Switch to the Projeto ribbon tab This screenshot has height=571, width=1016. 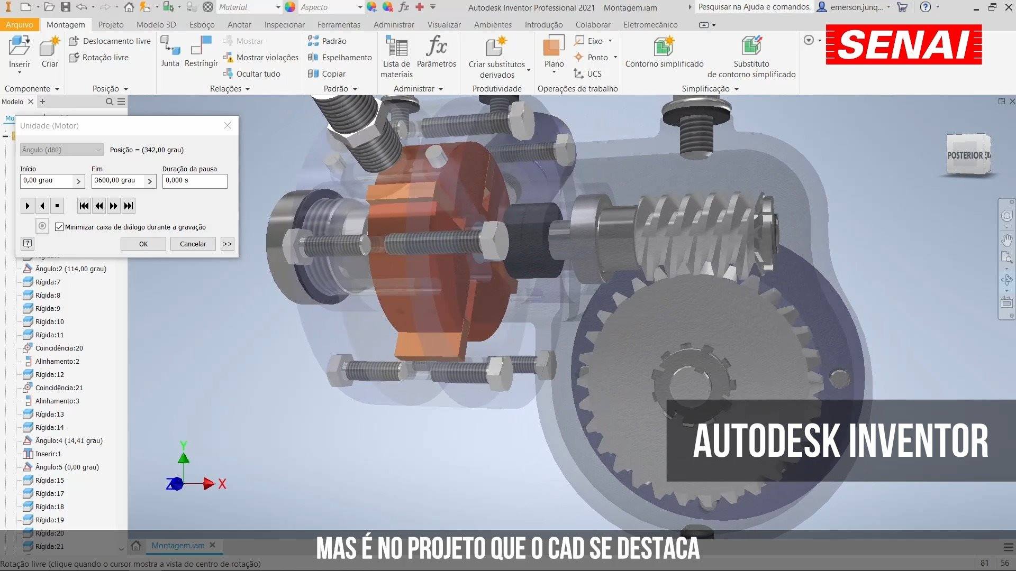(x=111, y=24)
